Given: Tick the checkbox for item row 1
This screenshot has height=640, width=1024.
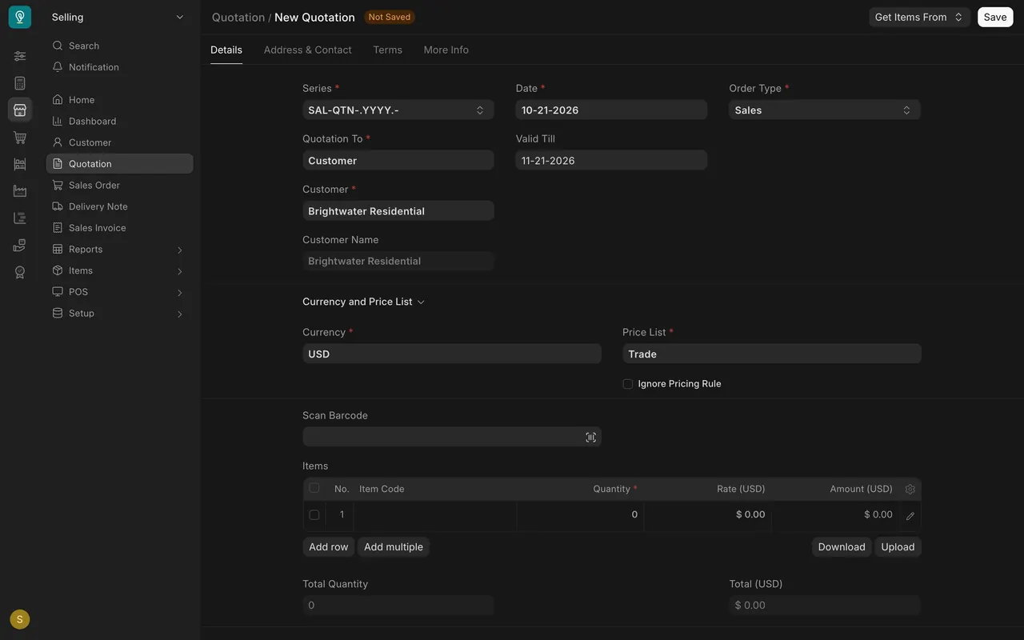Looking at the screenshot, I should pyautogui.click(x=314, y=515).
